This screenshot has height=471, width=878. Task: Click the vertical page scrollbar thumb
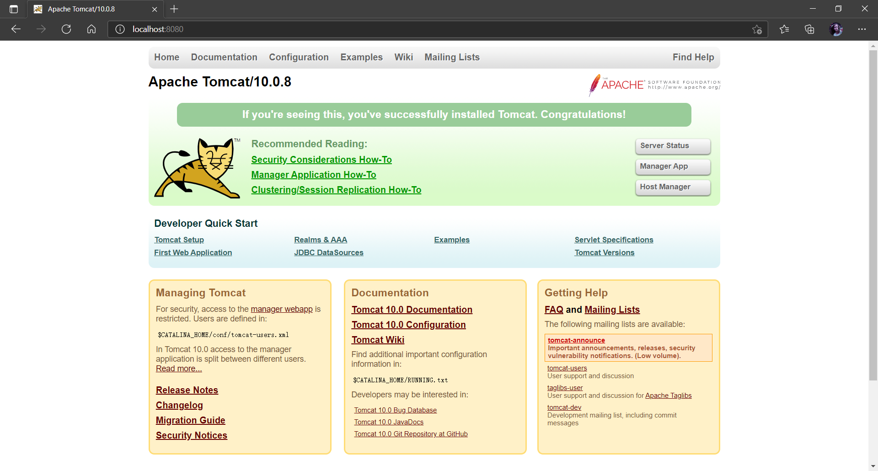click(873, 215)
